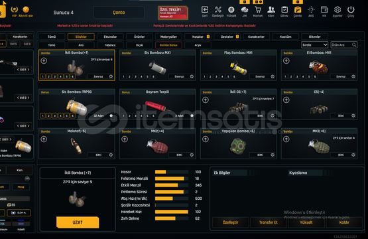368x239 pixels.
Task: Toggle slot 5 on Sis Bombası MK1
Action: pyautogui.click(x=147, y=76)
